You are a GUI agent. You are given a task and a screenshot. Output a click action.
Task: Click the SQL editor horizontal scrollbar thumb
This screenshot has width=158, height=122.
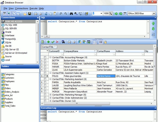click(x=47, y=37)
